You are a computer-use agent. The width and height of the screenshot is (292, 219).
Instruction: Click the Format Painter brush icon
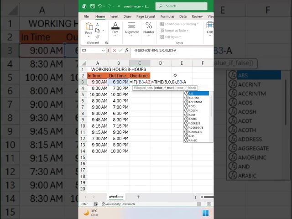(97, 36)
